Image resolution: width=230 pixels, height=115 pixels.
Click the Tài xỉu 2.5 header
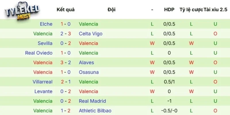(215, 9)
